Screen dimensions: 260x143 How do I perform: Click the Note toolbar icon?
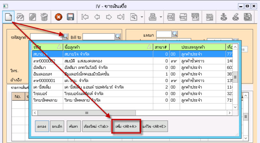click(171, 17)
